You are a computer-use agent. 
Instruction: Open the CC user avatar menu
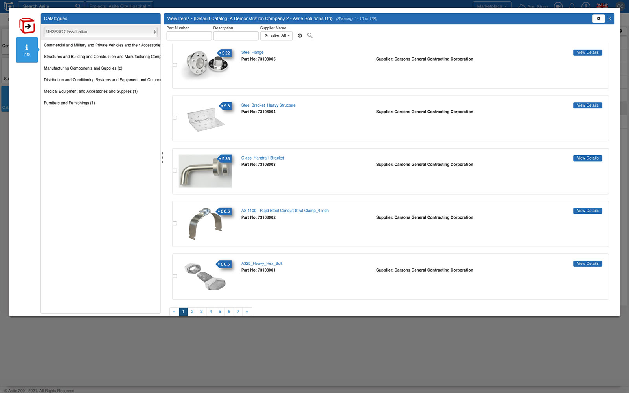(x=620, y=6)
